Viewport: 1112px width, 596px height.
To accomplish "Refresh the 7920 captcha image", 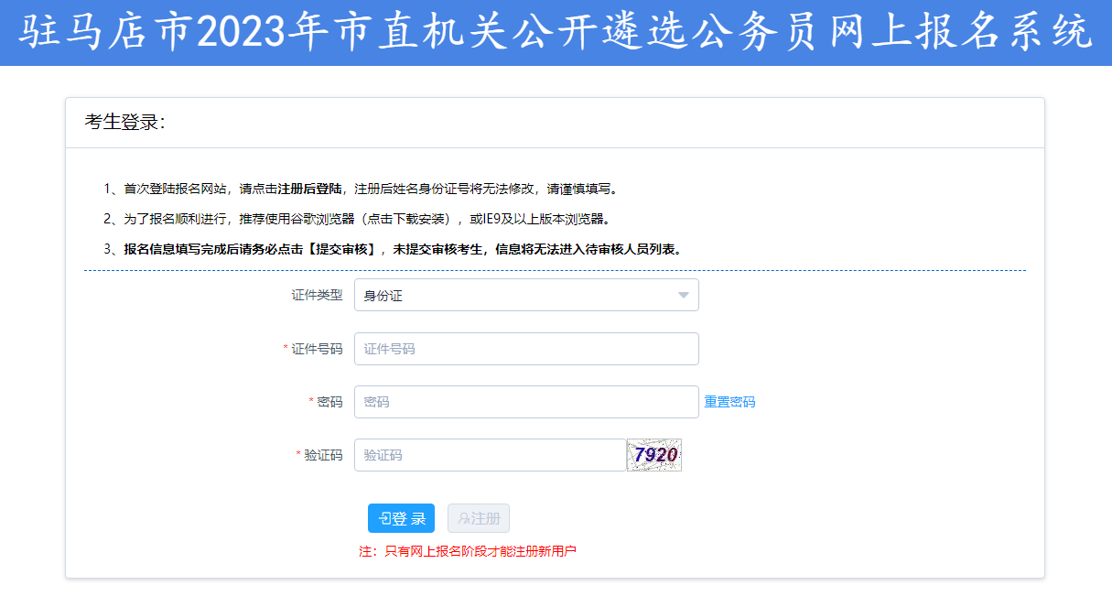I will pos(654,455).
